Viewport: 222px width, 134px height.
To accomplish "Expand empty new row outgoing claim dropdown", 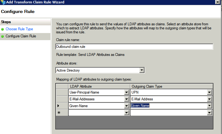I will tap(210, 113).
